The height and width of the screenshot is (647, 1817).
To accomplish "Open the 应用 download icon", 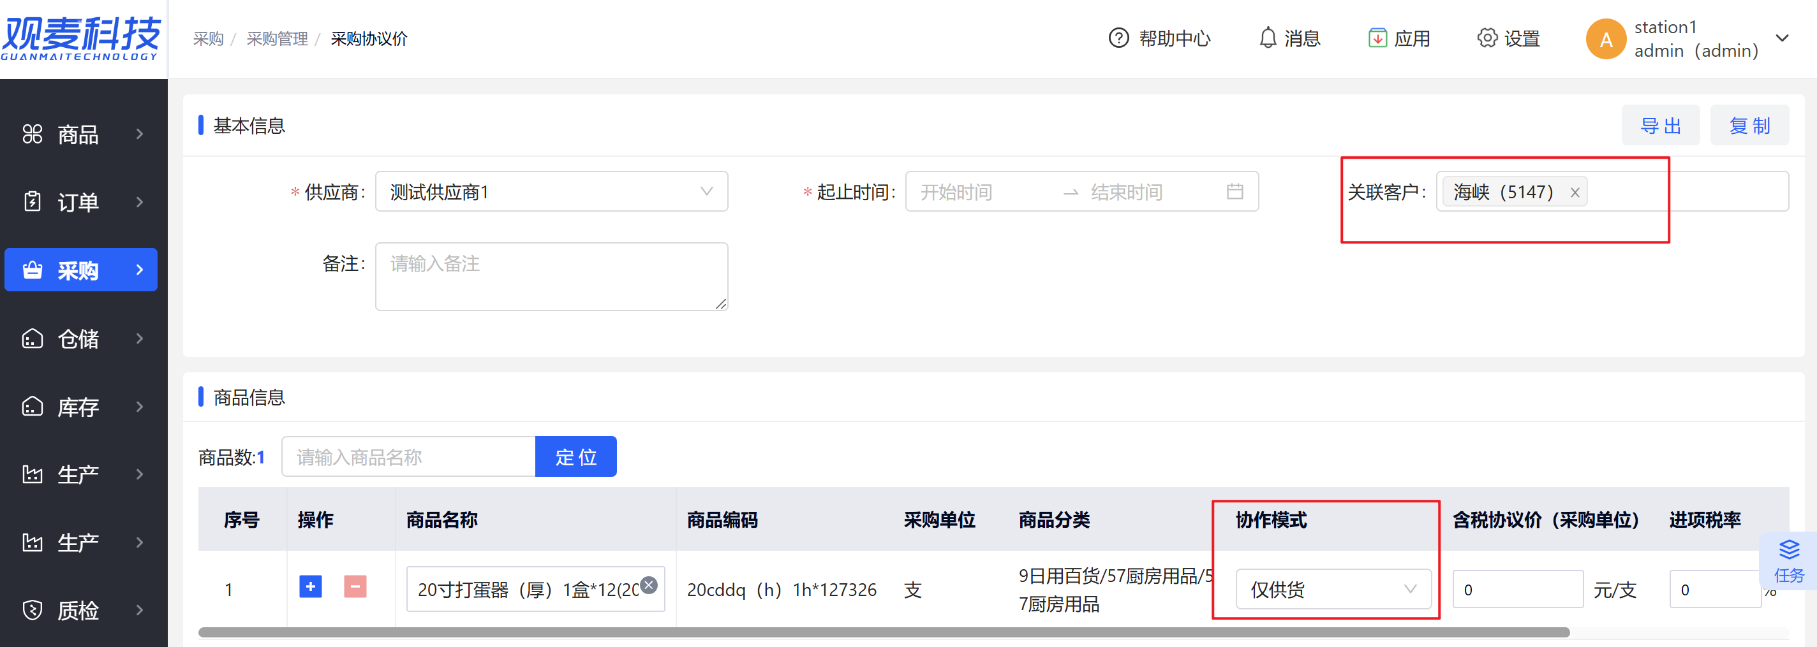I will (1377, 38).
